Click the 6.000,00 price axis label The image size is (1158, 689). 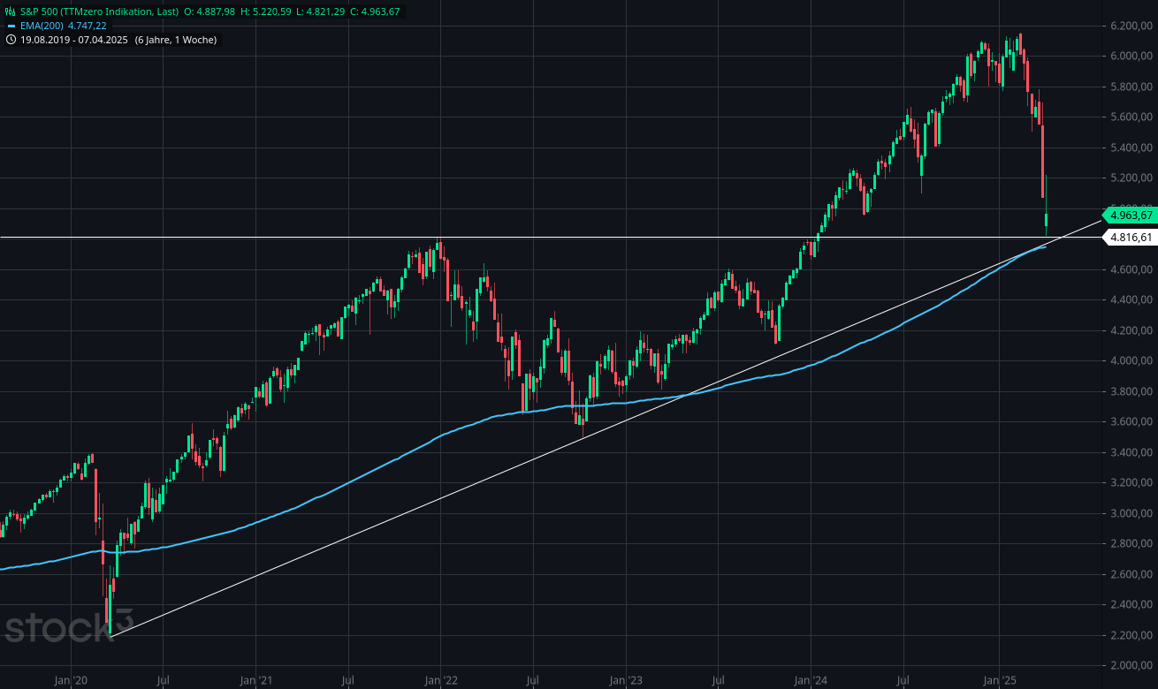1132,56
